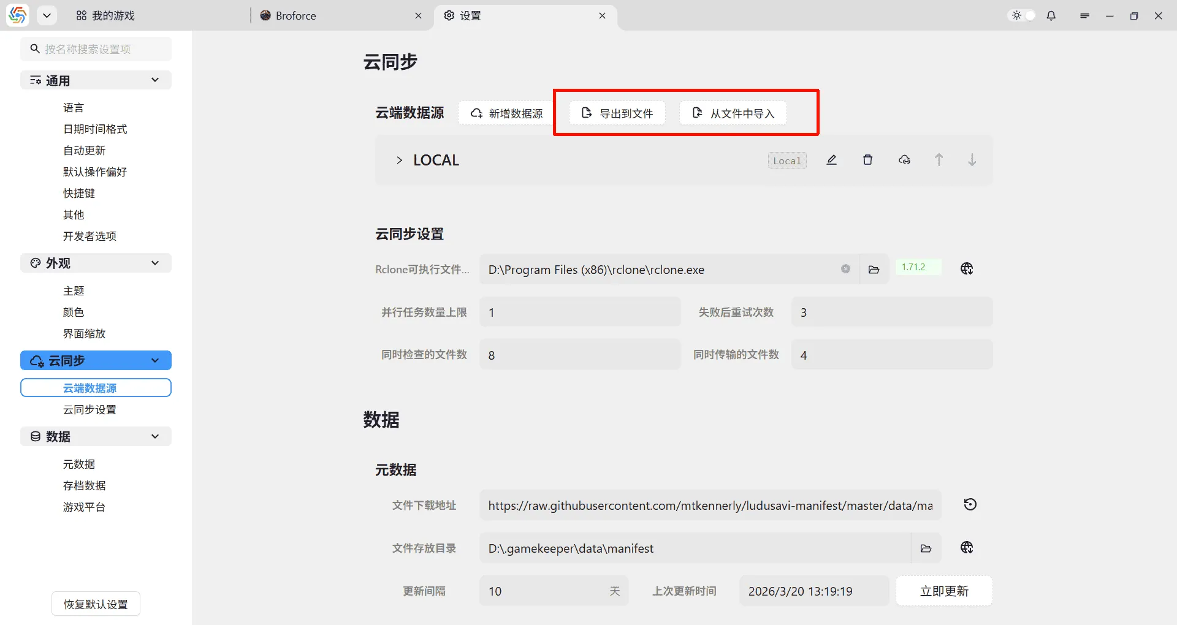Move the LOCAL data source down
The height and width of the screenshot is (625, 1177).
coord(972,160)
